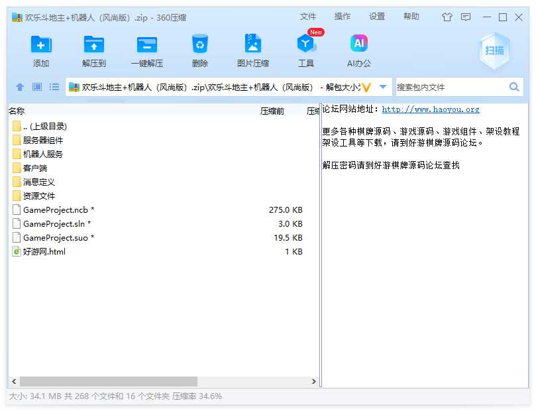This screenshot has width=536, height=411.
Task: Open the Tools (工具) icon
Action: tap(305, 44)
